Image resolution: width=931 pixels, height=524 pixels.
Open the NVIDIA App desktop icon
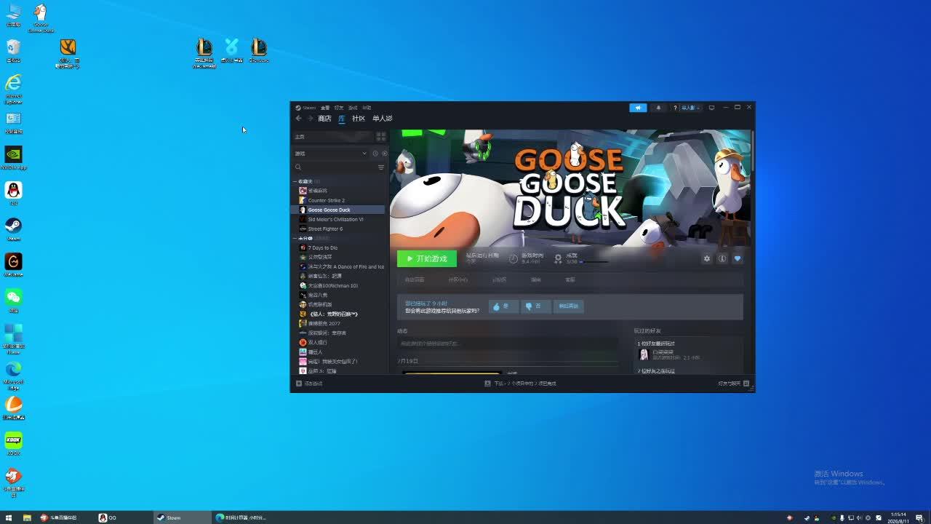click(13, 158)
